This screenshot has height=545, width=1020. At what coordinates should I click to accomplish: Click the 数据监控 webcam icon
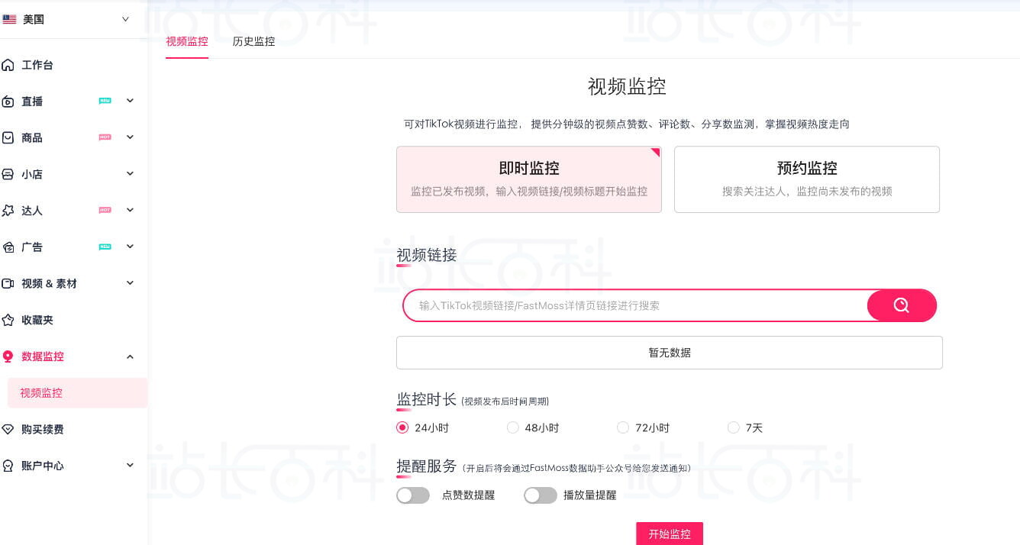point(8,356)
